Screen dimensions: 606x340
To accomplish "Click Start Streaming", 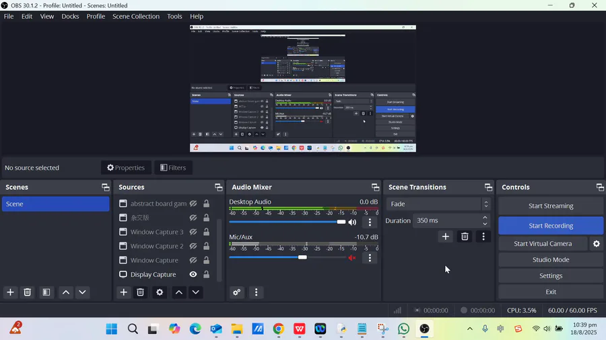I will [x=551, y=206].
